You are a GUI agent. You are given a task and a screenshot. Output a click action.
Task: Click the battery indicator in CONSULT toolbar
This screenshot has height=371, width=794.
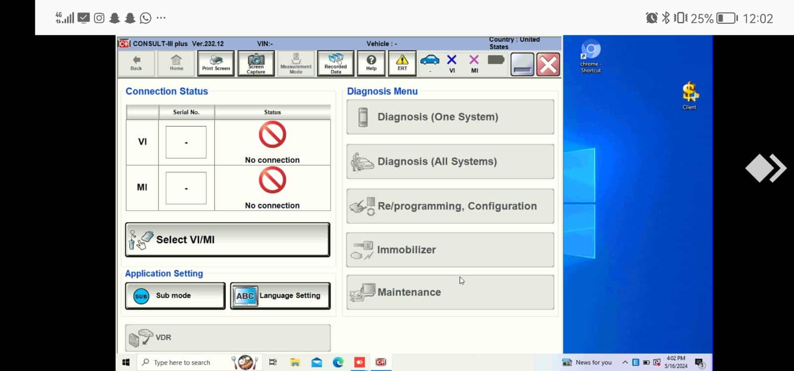[496, 60]
